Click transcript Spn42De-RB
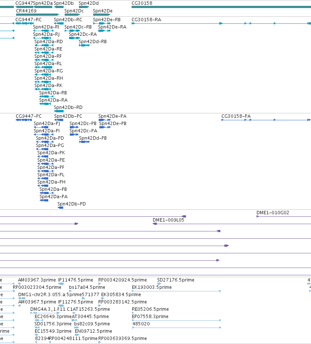 click(x=107, y=19)
